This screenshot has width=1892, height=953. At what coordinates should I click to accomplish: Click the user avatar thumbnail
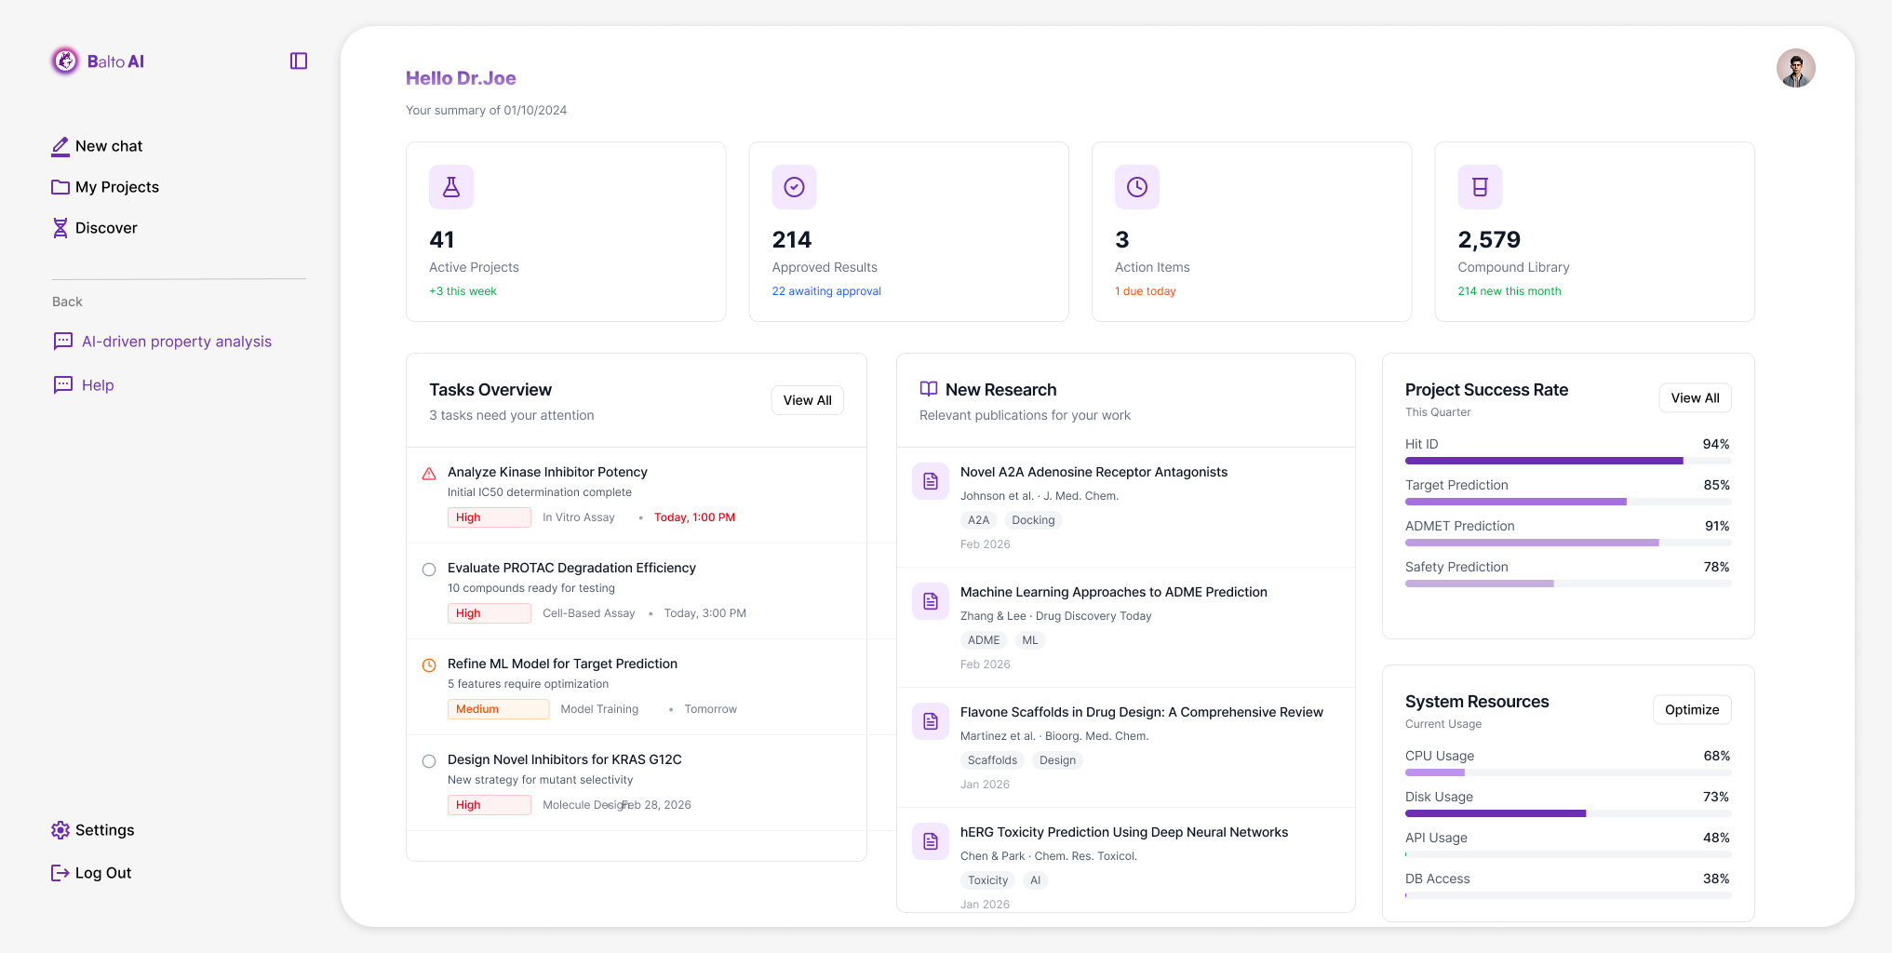point(1795,68)
